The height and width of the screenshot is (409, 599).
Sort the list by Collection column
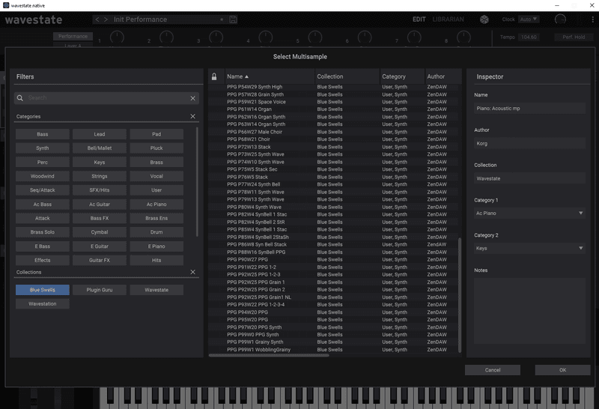coord(330,76)
